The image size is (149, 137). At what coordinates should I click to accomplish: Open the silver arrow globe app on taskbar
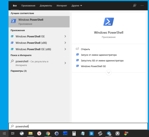tap(22, 133)
